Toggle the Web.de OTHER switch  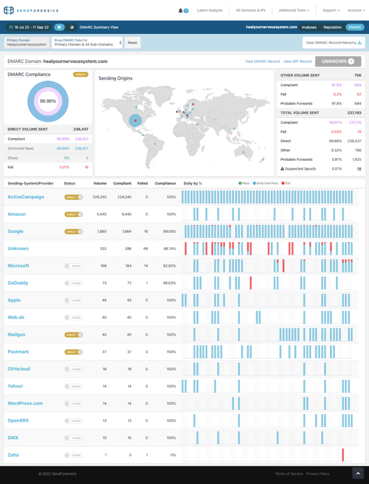coord(73,318)
